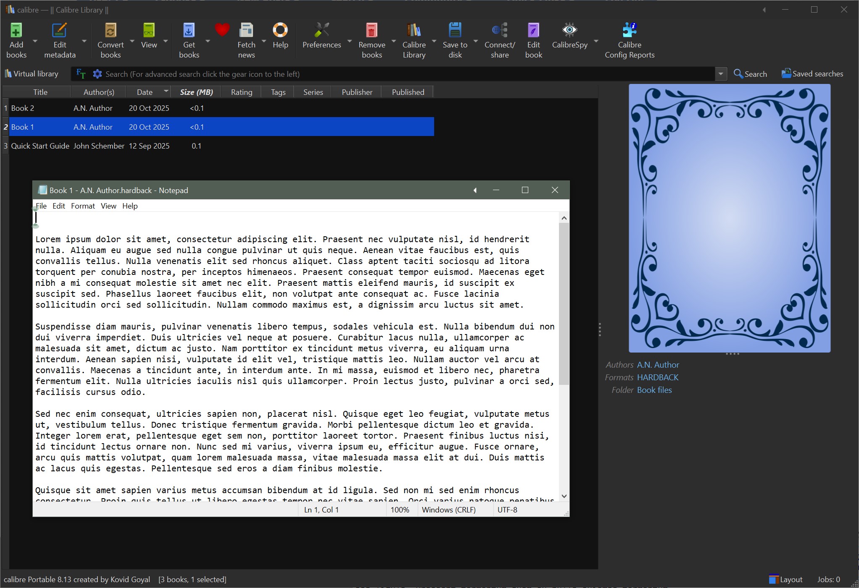Expand the search history dropdown arrow
This screenshot has height=588, width=859.
721,74
